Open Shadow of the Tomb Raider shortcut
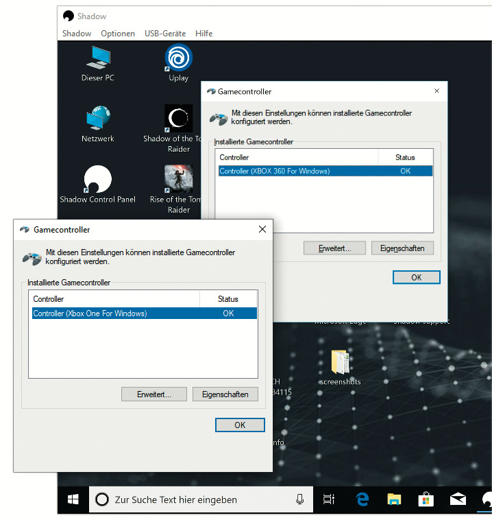The image size is (492, 520). 178,120
